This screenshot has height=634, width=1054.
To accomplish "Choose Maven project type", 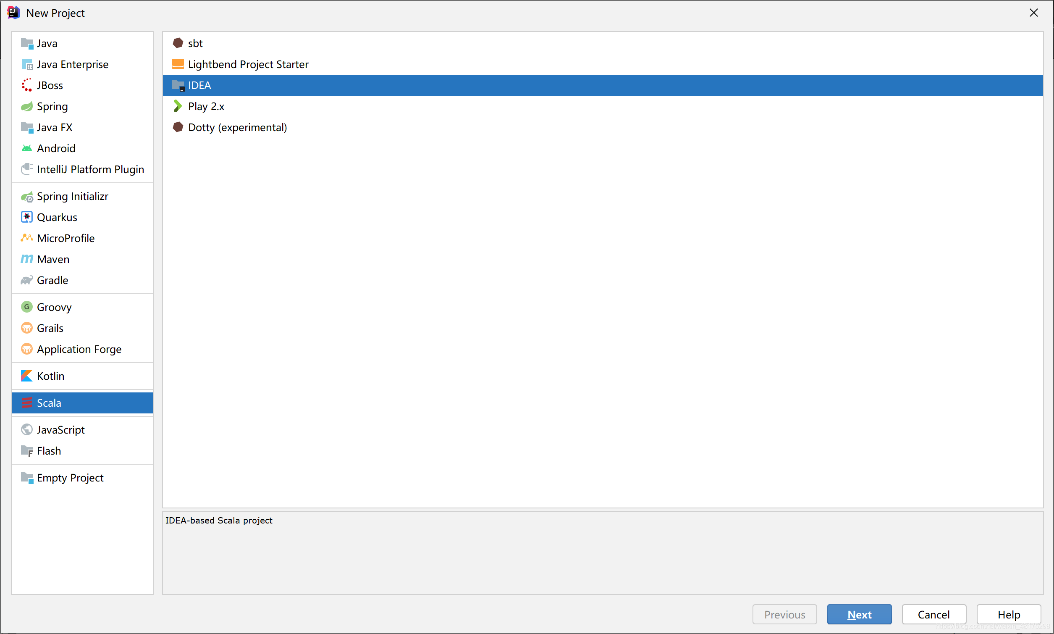I will pyautogui.click(x=82, y=259).
